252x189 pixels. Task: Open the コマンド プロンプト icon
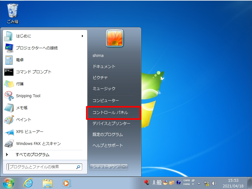pos(9,72)
